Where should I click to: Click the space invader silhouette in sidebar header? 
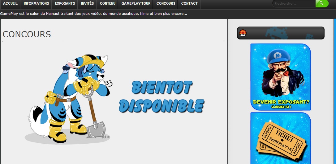[x=275, y=33]
